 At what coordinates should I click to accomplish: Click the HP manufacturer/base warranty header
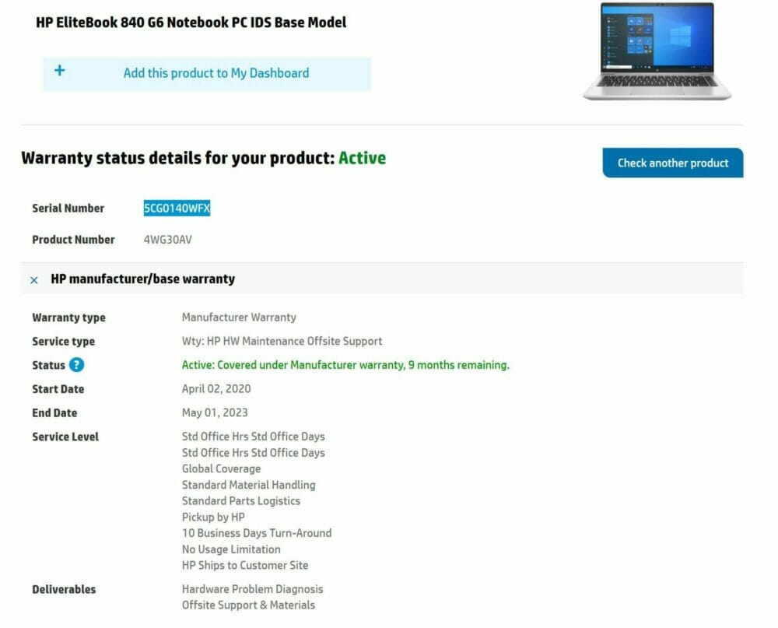pyautogui.click(x=382, y=279)
